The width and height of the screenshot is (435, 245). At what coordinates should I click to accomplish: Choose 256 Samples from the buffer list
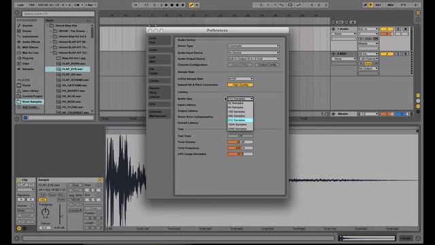240,116
